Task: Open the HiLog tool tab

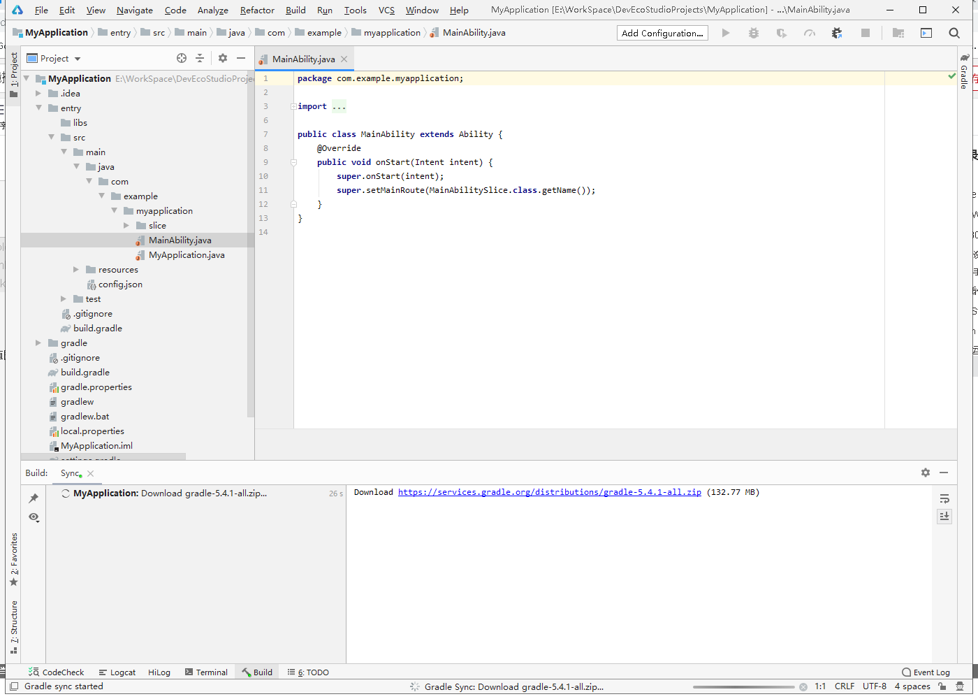Action: coord(159,672)
